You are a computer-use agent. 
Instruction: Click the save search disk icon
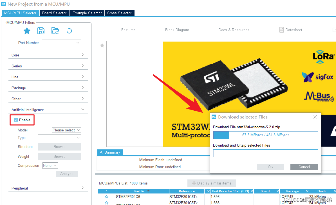41,31
